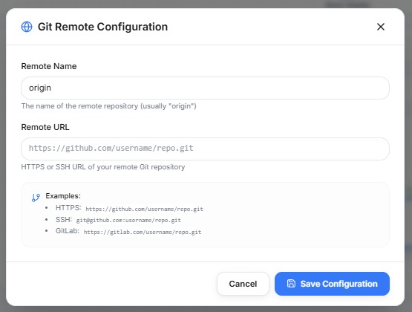412x312 pixels.
Task: Click the hint about usually "origin"
Action: [x=109, y=106]
